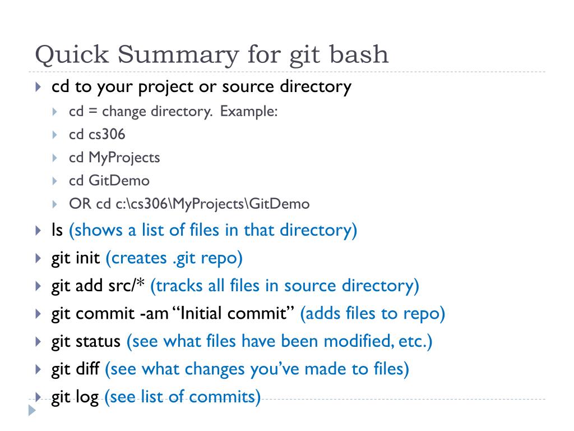
Task: Click the sub-bullet arrow beside 'cd = change directory'
Action: 54,112
